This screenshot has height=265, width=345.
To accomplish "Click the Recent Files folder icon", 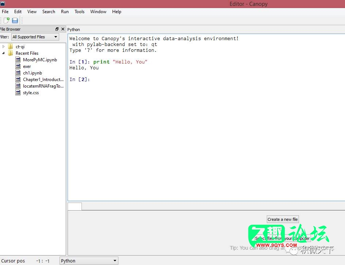I will 10,53.
